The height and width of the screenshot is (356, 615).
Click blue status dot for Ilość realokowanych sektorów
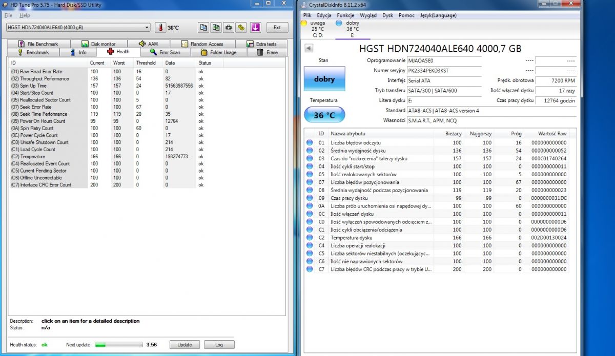coord(310,174)
